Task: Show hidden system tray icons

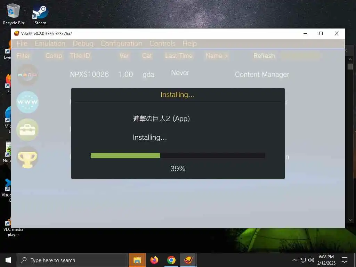Action: (294, 260)
